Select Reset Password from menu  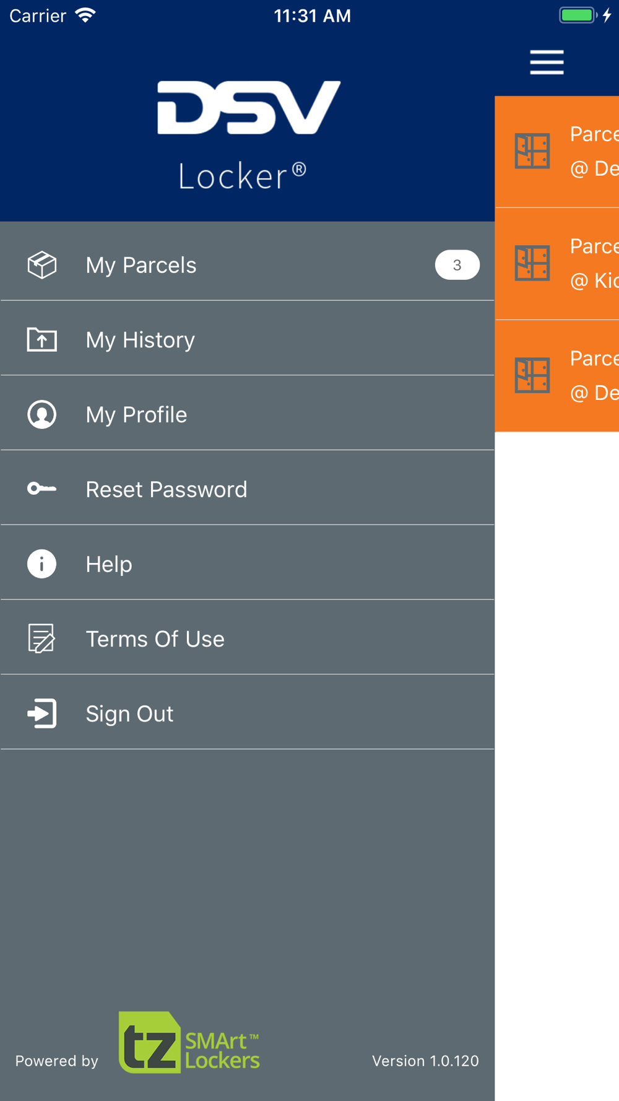pyautogui.click(x=248, y=489)
